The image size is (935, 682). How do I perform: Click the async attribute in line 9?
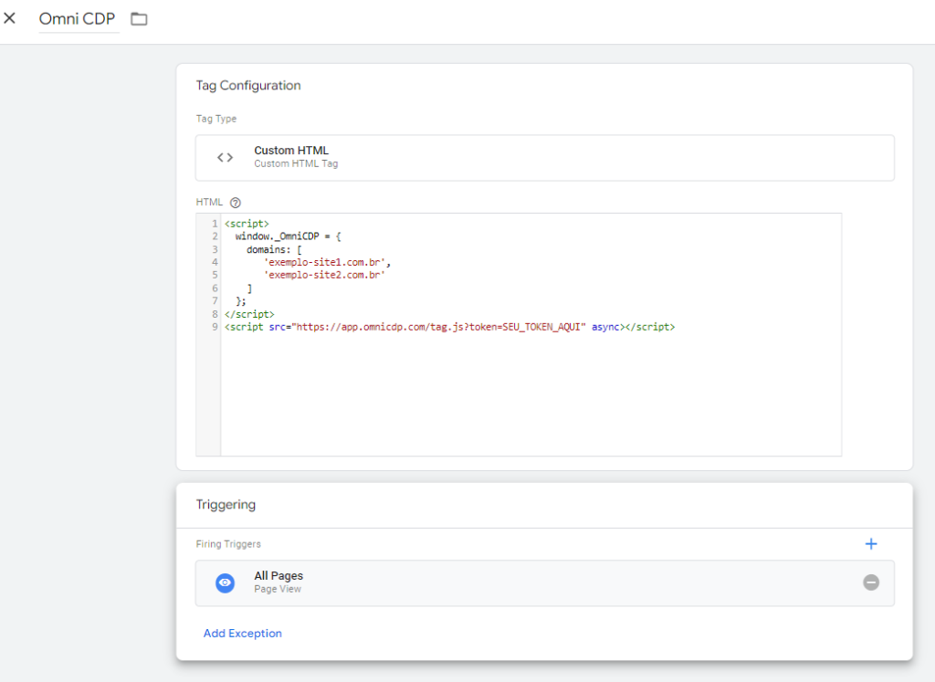605,327
